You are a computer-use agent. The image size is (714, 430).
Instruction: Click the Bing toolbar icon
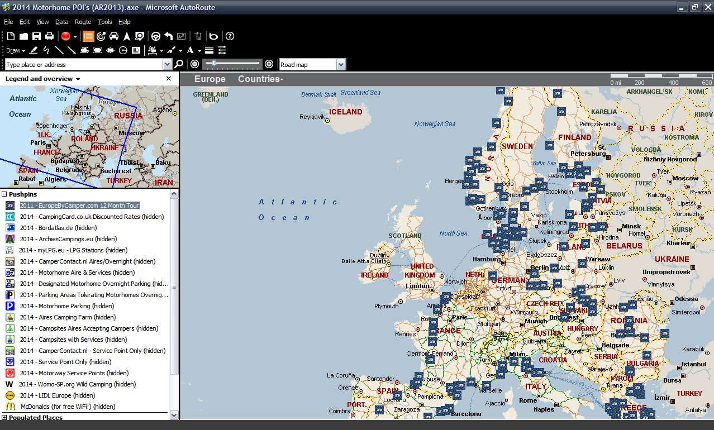(213, 36)
